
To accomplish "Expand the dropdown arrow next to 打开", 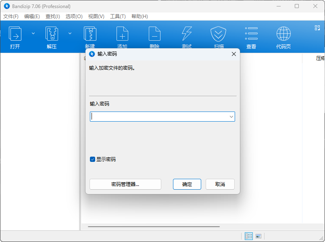I will (x=33, y=33).
